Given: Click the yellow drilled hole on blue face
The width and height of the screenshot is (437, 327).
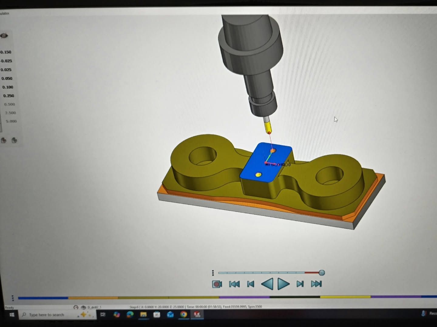Looking at the screenshot, I should coord(258,175).
